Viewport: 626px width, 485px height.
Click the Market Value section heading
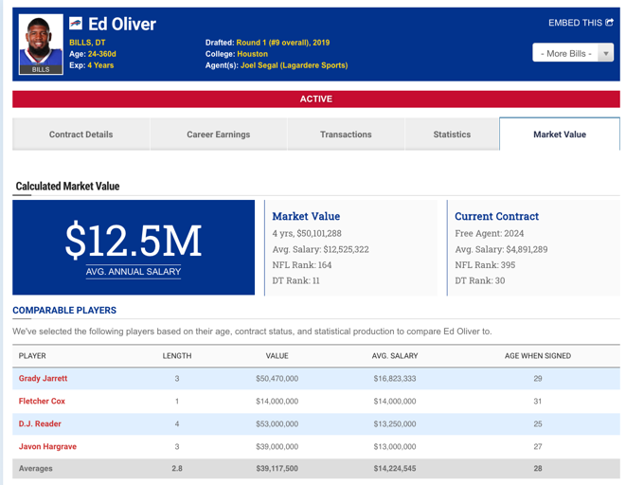click(x=306, y=216)
